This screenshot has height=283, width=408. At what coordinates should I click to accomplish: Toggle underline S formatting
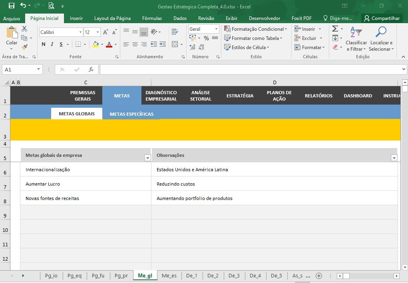coord(61,44)
